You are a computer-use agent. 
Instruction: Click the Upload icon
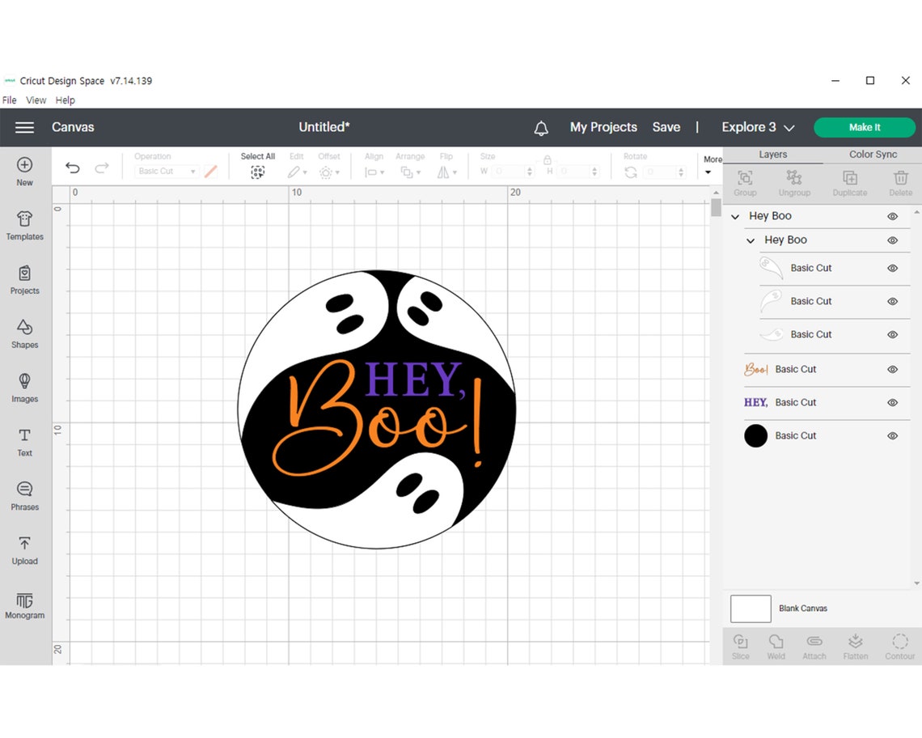pyautogui.click(x=24, y=549)
